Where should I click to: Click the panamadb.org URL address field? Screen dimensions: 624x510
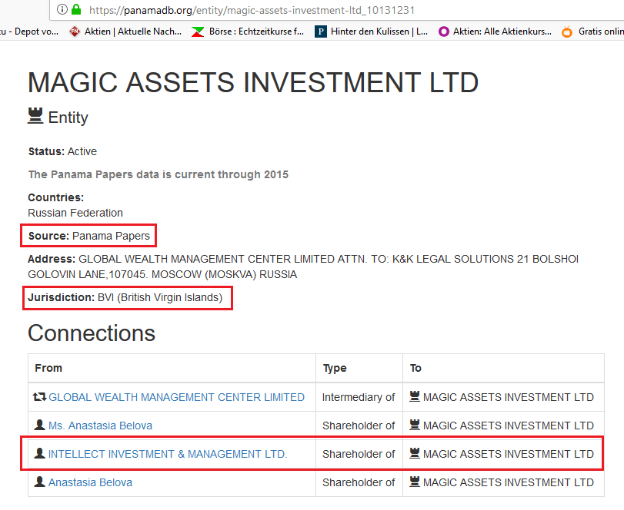[252, 10]
